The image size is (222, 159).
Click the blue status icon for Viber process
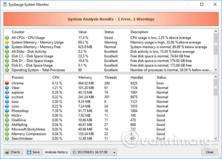(7, 88)
